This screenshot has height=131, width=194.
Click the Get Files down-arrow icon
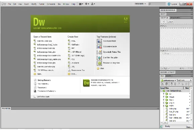click(x=172, y=84)
